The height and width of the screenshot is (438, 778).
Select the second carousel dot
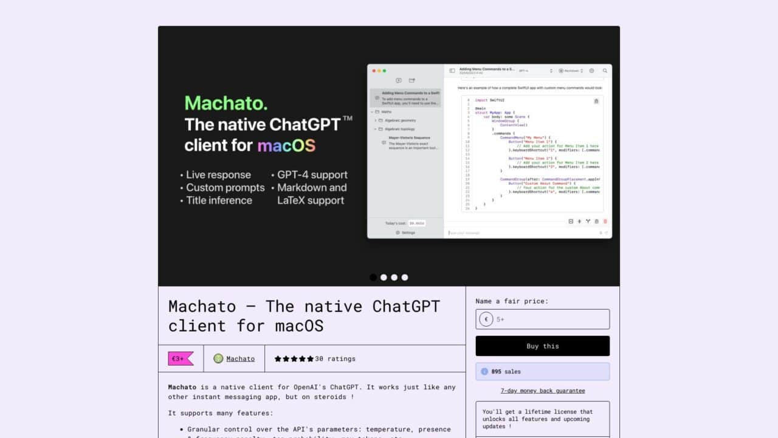pyautogui.click(x=384, y=277)
